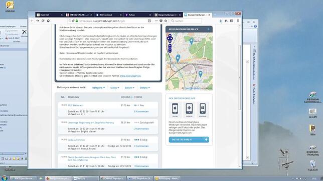Click the Löschen X icon in Outlook window
Viewport: 323px width, 181px height.
click(x=24, y=32)
